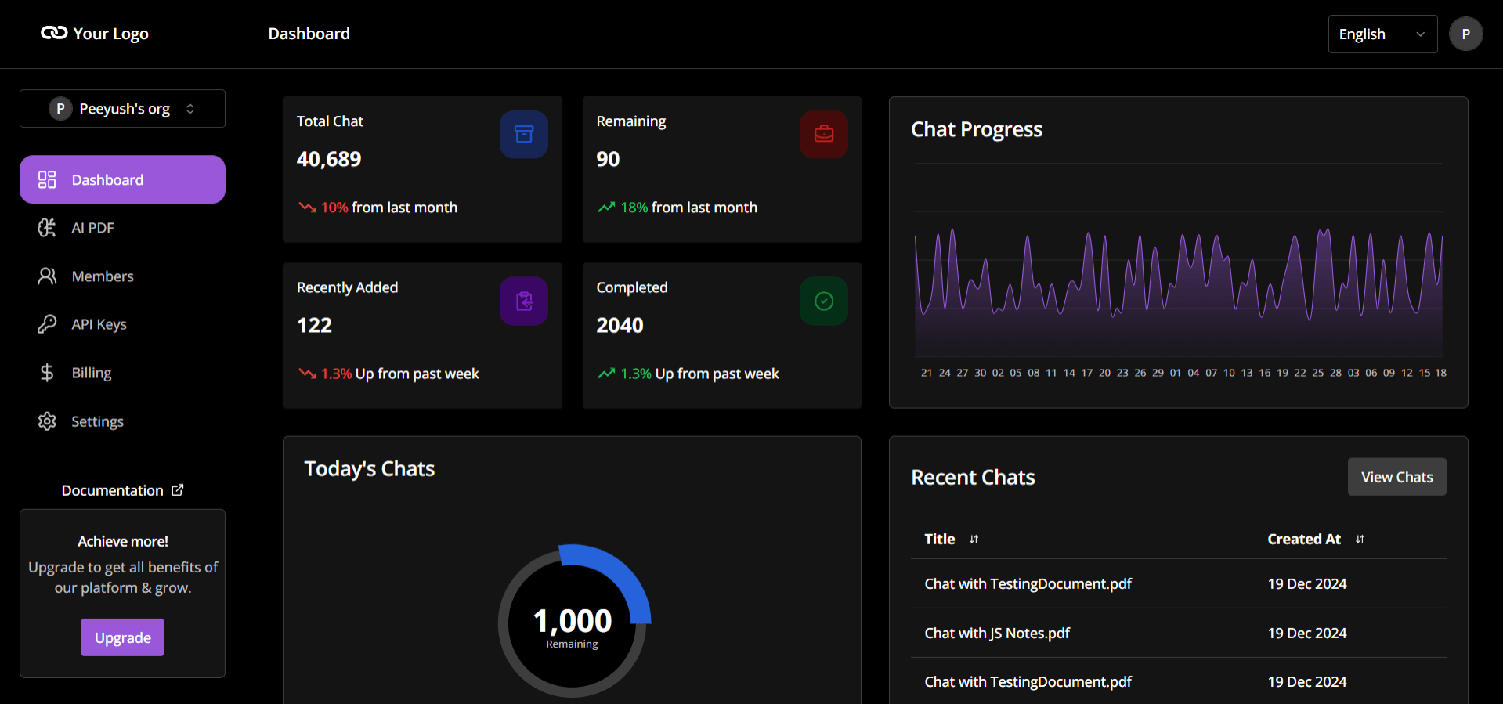Expand the Peeyush's org switcher
Image resolution: width=1503 pixels, height=704 pixels.
(x=122, y=109)
